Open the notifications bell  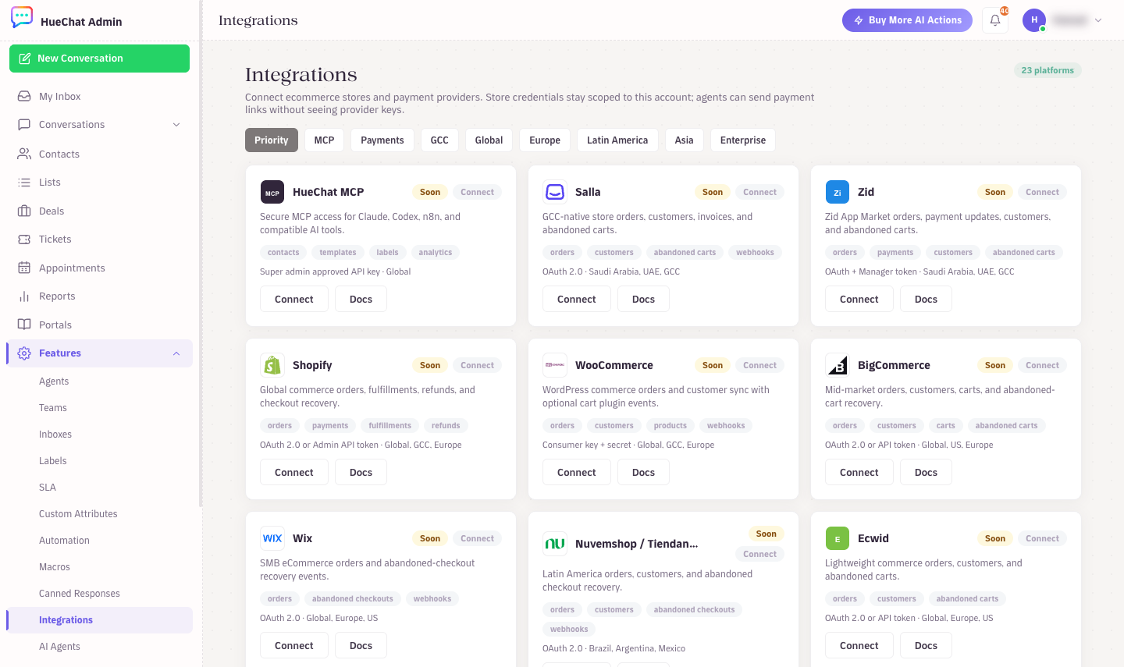(x=995, y=20)
